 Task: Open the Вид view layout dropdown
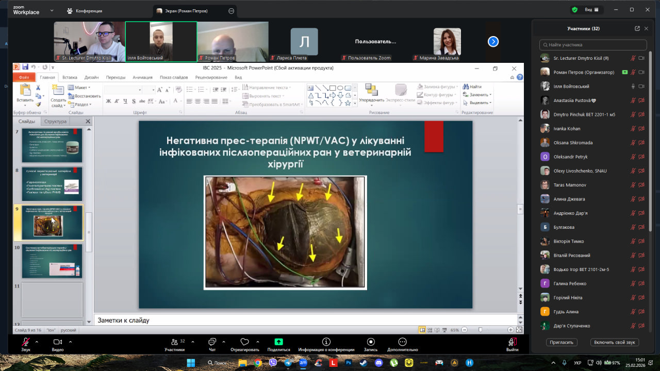(591, 10)
